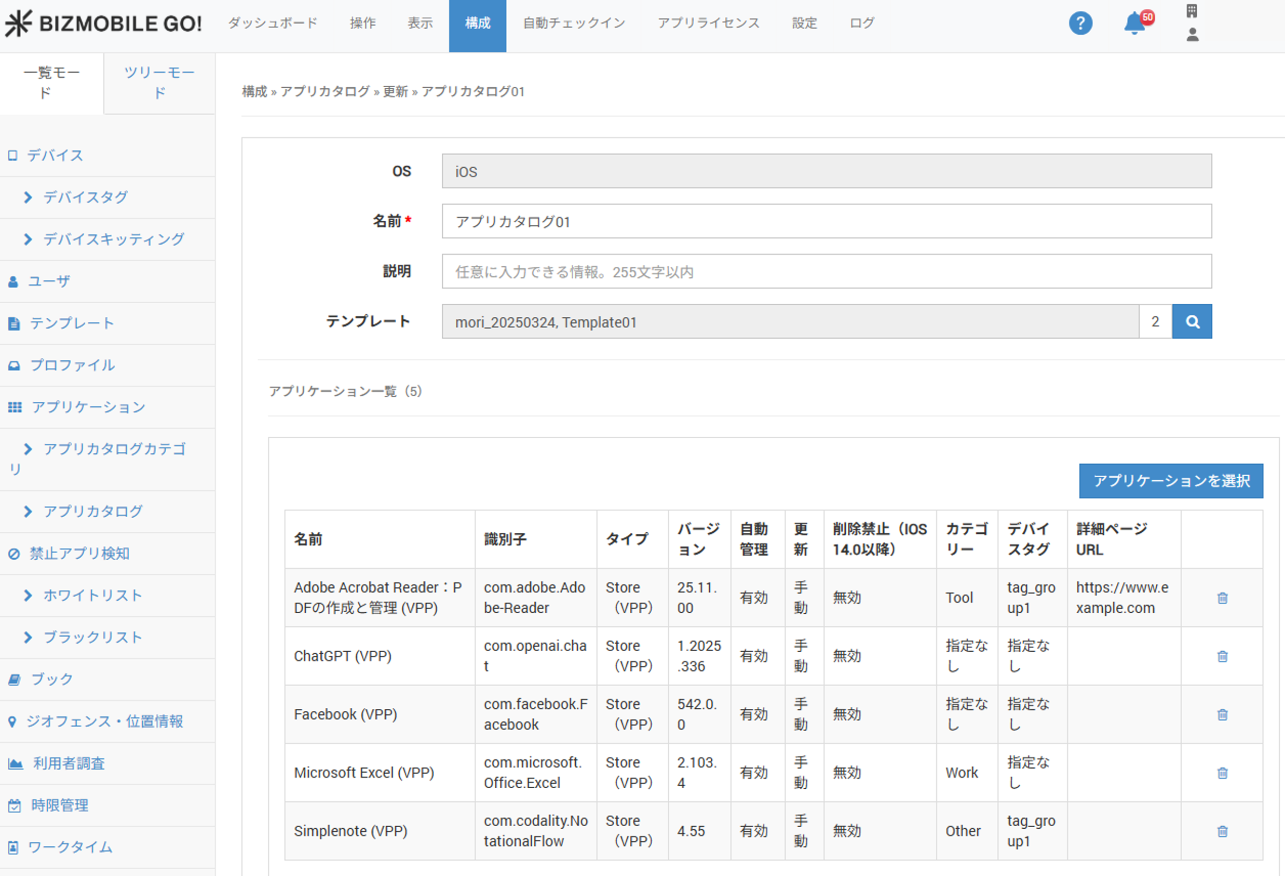Viewport: 1285px width, 876px height.
Task: Switch to ツリーモード tab
Action: pyautogui.click(x=159, y=83)
